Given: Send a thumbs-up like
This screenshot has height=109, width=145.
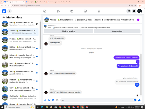Looking at the screenshot, I should tap(139, 100).
